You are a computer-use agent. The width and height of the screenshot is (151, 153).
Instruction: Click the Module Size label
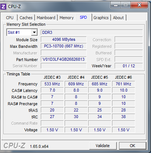click(27, 40)
